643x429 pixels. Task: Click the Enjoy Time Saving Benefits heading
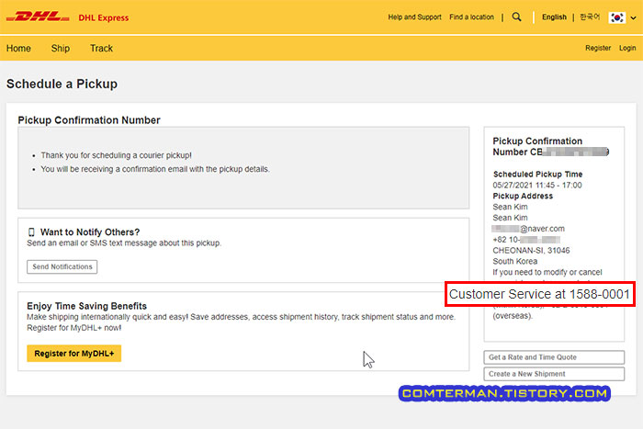click(x=87, y=306)
